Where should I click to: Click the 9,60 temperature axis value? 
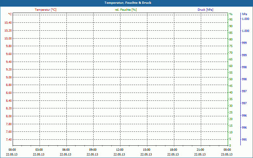[9, 54]
